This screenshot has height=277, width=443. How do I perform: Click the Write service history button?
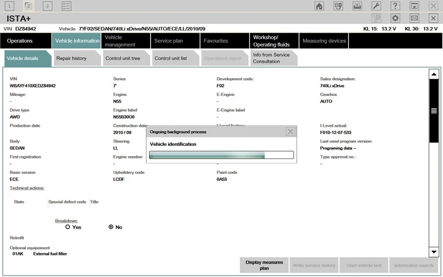coord(314,265)
